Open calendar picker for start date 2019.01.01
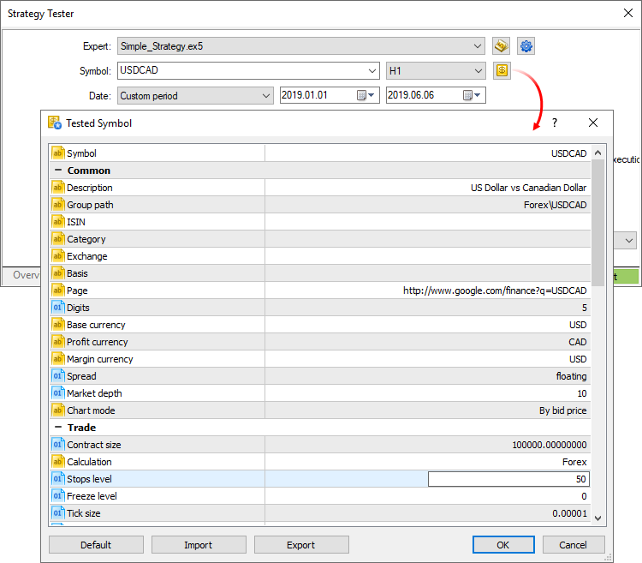Viewport: 642px width, 563px height. [366, 96]
